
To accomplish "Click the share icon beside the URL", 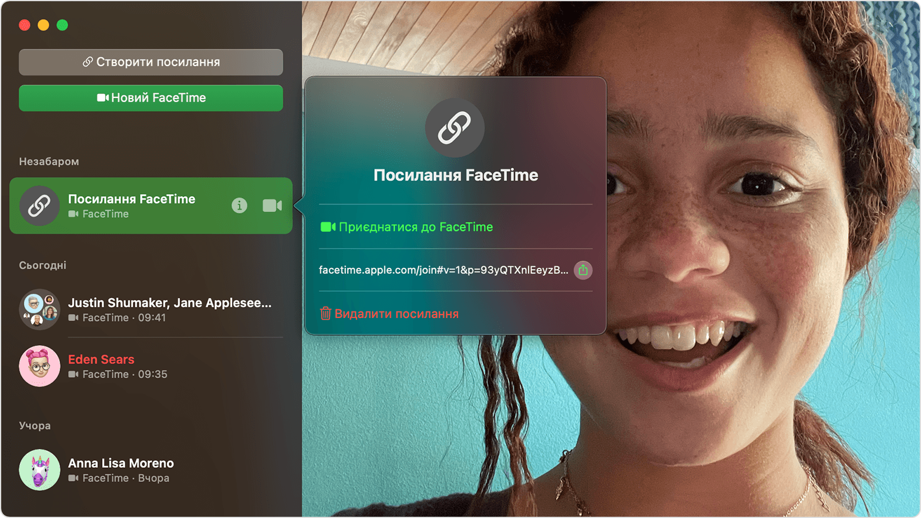I will [583, 270].
